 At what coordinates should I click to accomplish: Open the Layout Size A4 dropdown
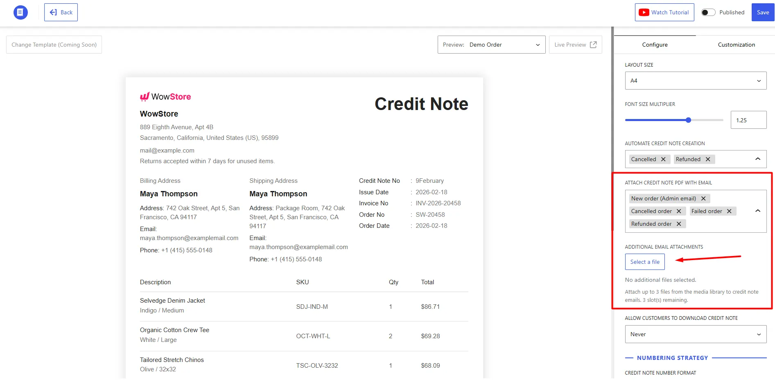pos(696,81)
